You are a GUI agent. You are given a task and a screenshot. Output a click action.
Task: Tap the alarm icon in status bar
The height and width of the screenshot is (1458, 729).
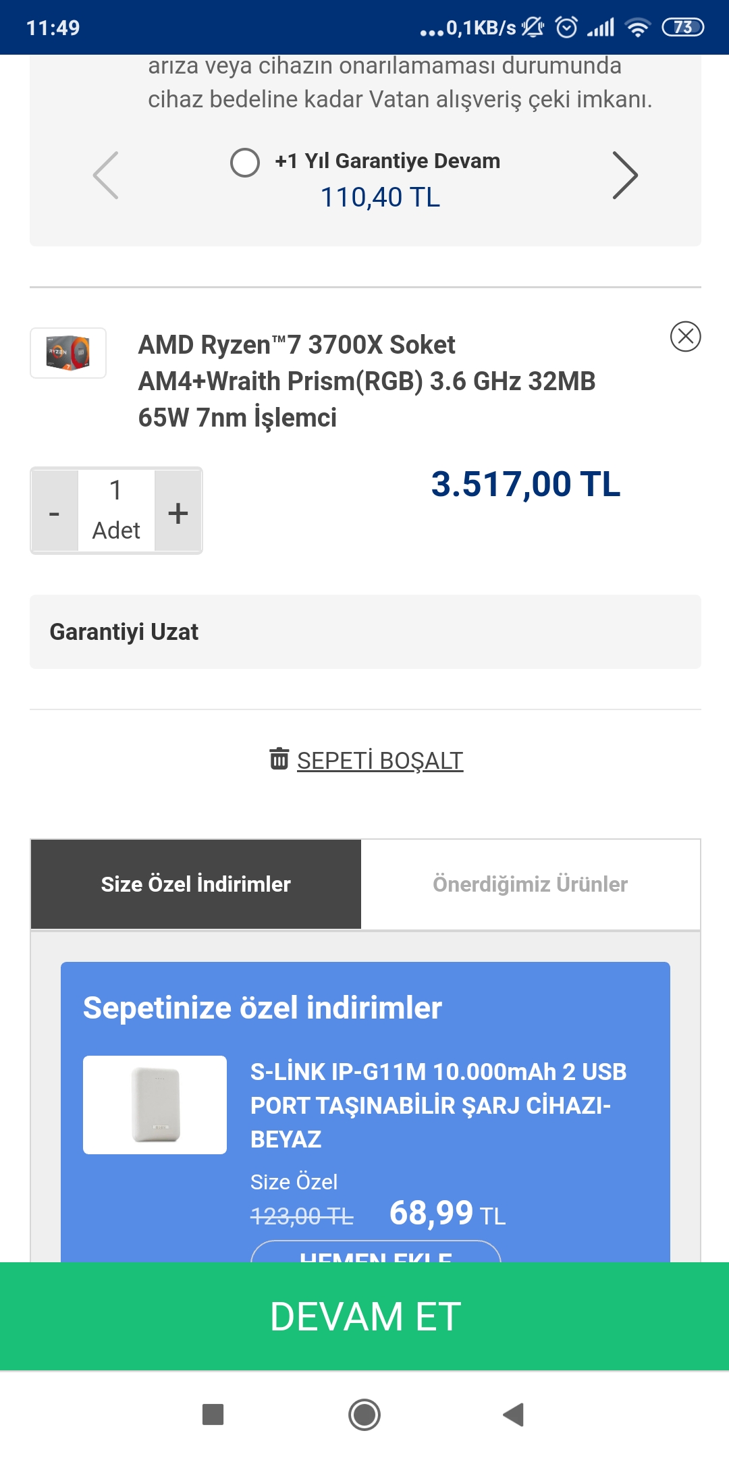[x=566, y=28]
